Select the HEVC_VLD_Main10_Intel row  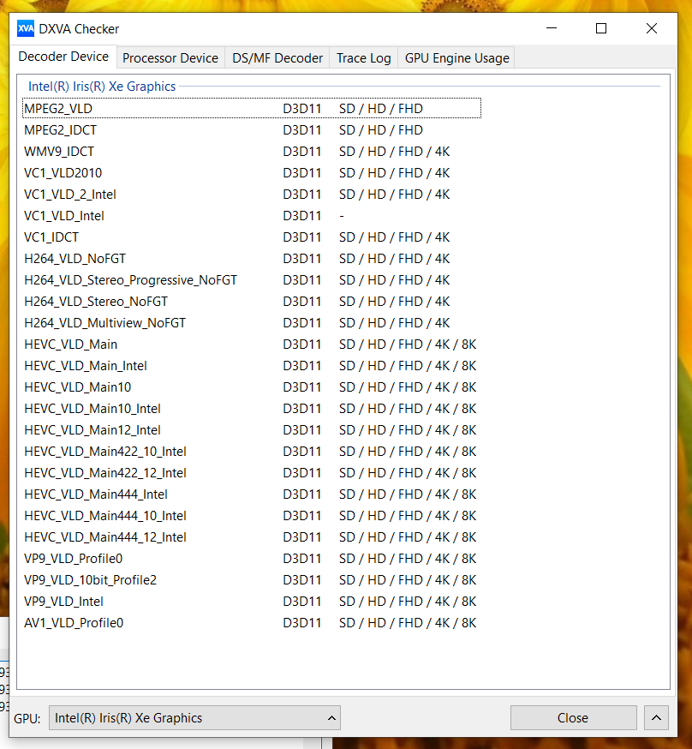point(252,409)
